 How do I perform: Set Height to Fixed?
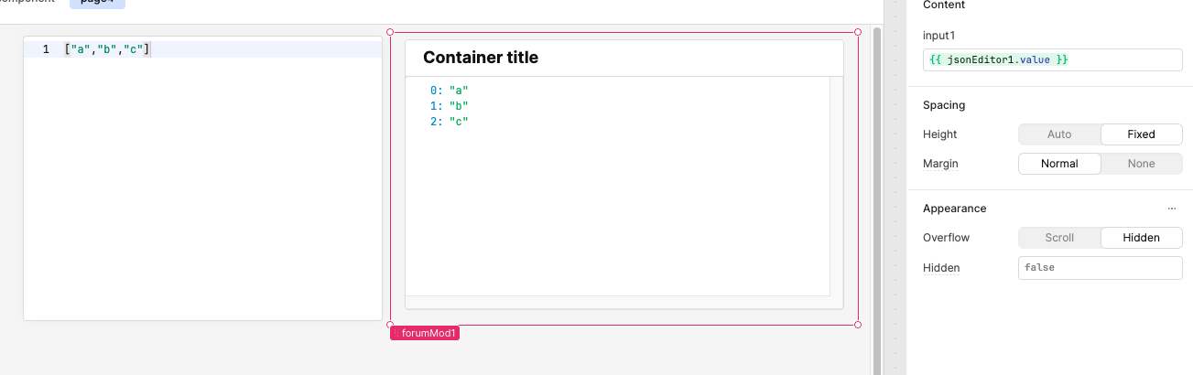coord(1141,134)
